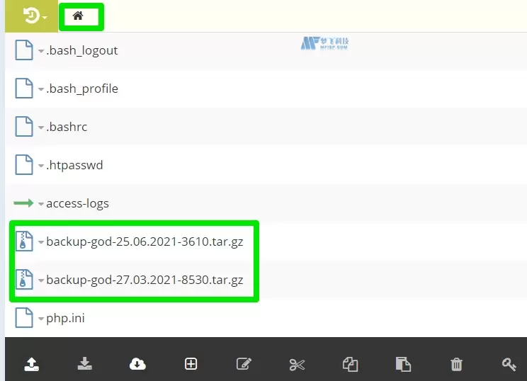Select the php.ini file name
527x381 pixels.
(65, 318)
